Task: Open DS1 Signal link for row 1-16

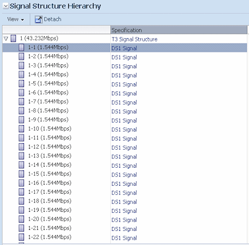Action: 124,184
